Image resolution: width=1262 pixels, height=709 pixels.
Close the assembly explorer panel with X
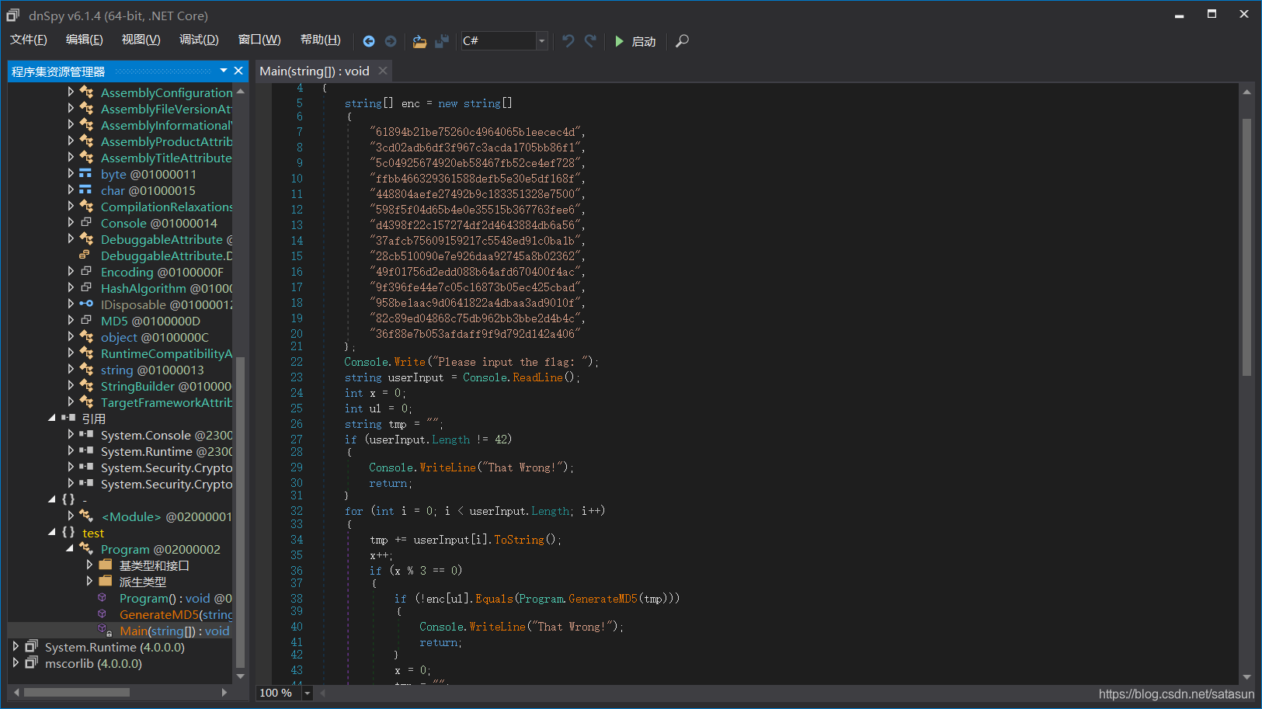point(238,71)
